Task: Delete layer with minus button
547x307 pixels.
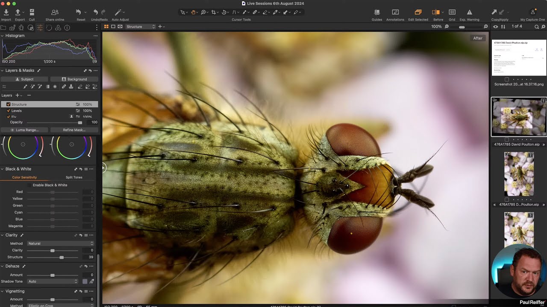Action: (x=29, y=96)
